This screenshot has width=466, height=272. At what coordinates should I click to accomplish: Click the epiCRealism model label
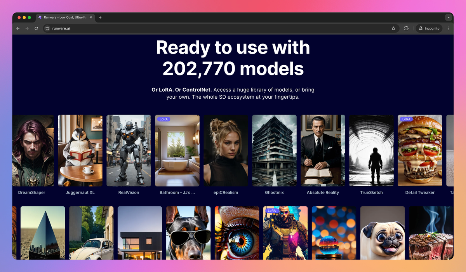(226, 192)
